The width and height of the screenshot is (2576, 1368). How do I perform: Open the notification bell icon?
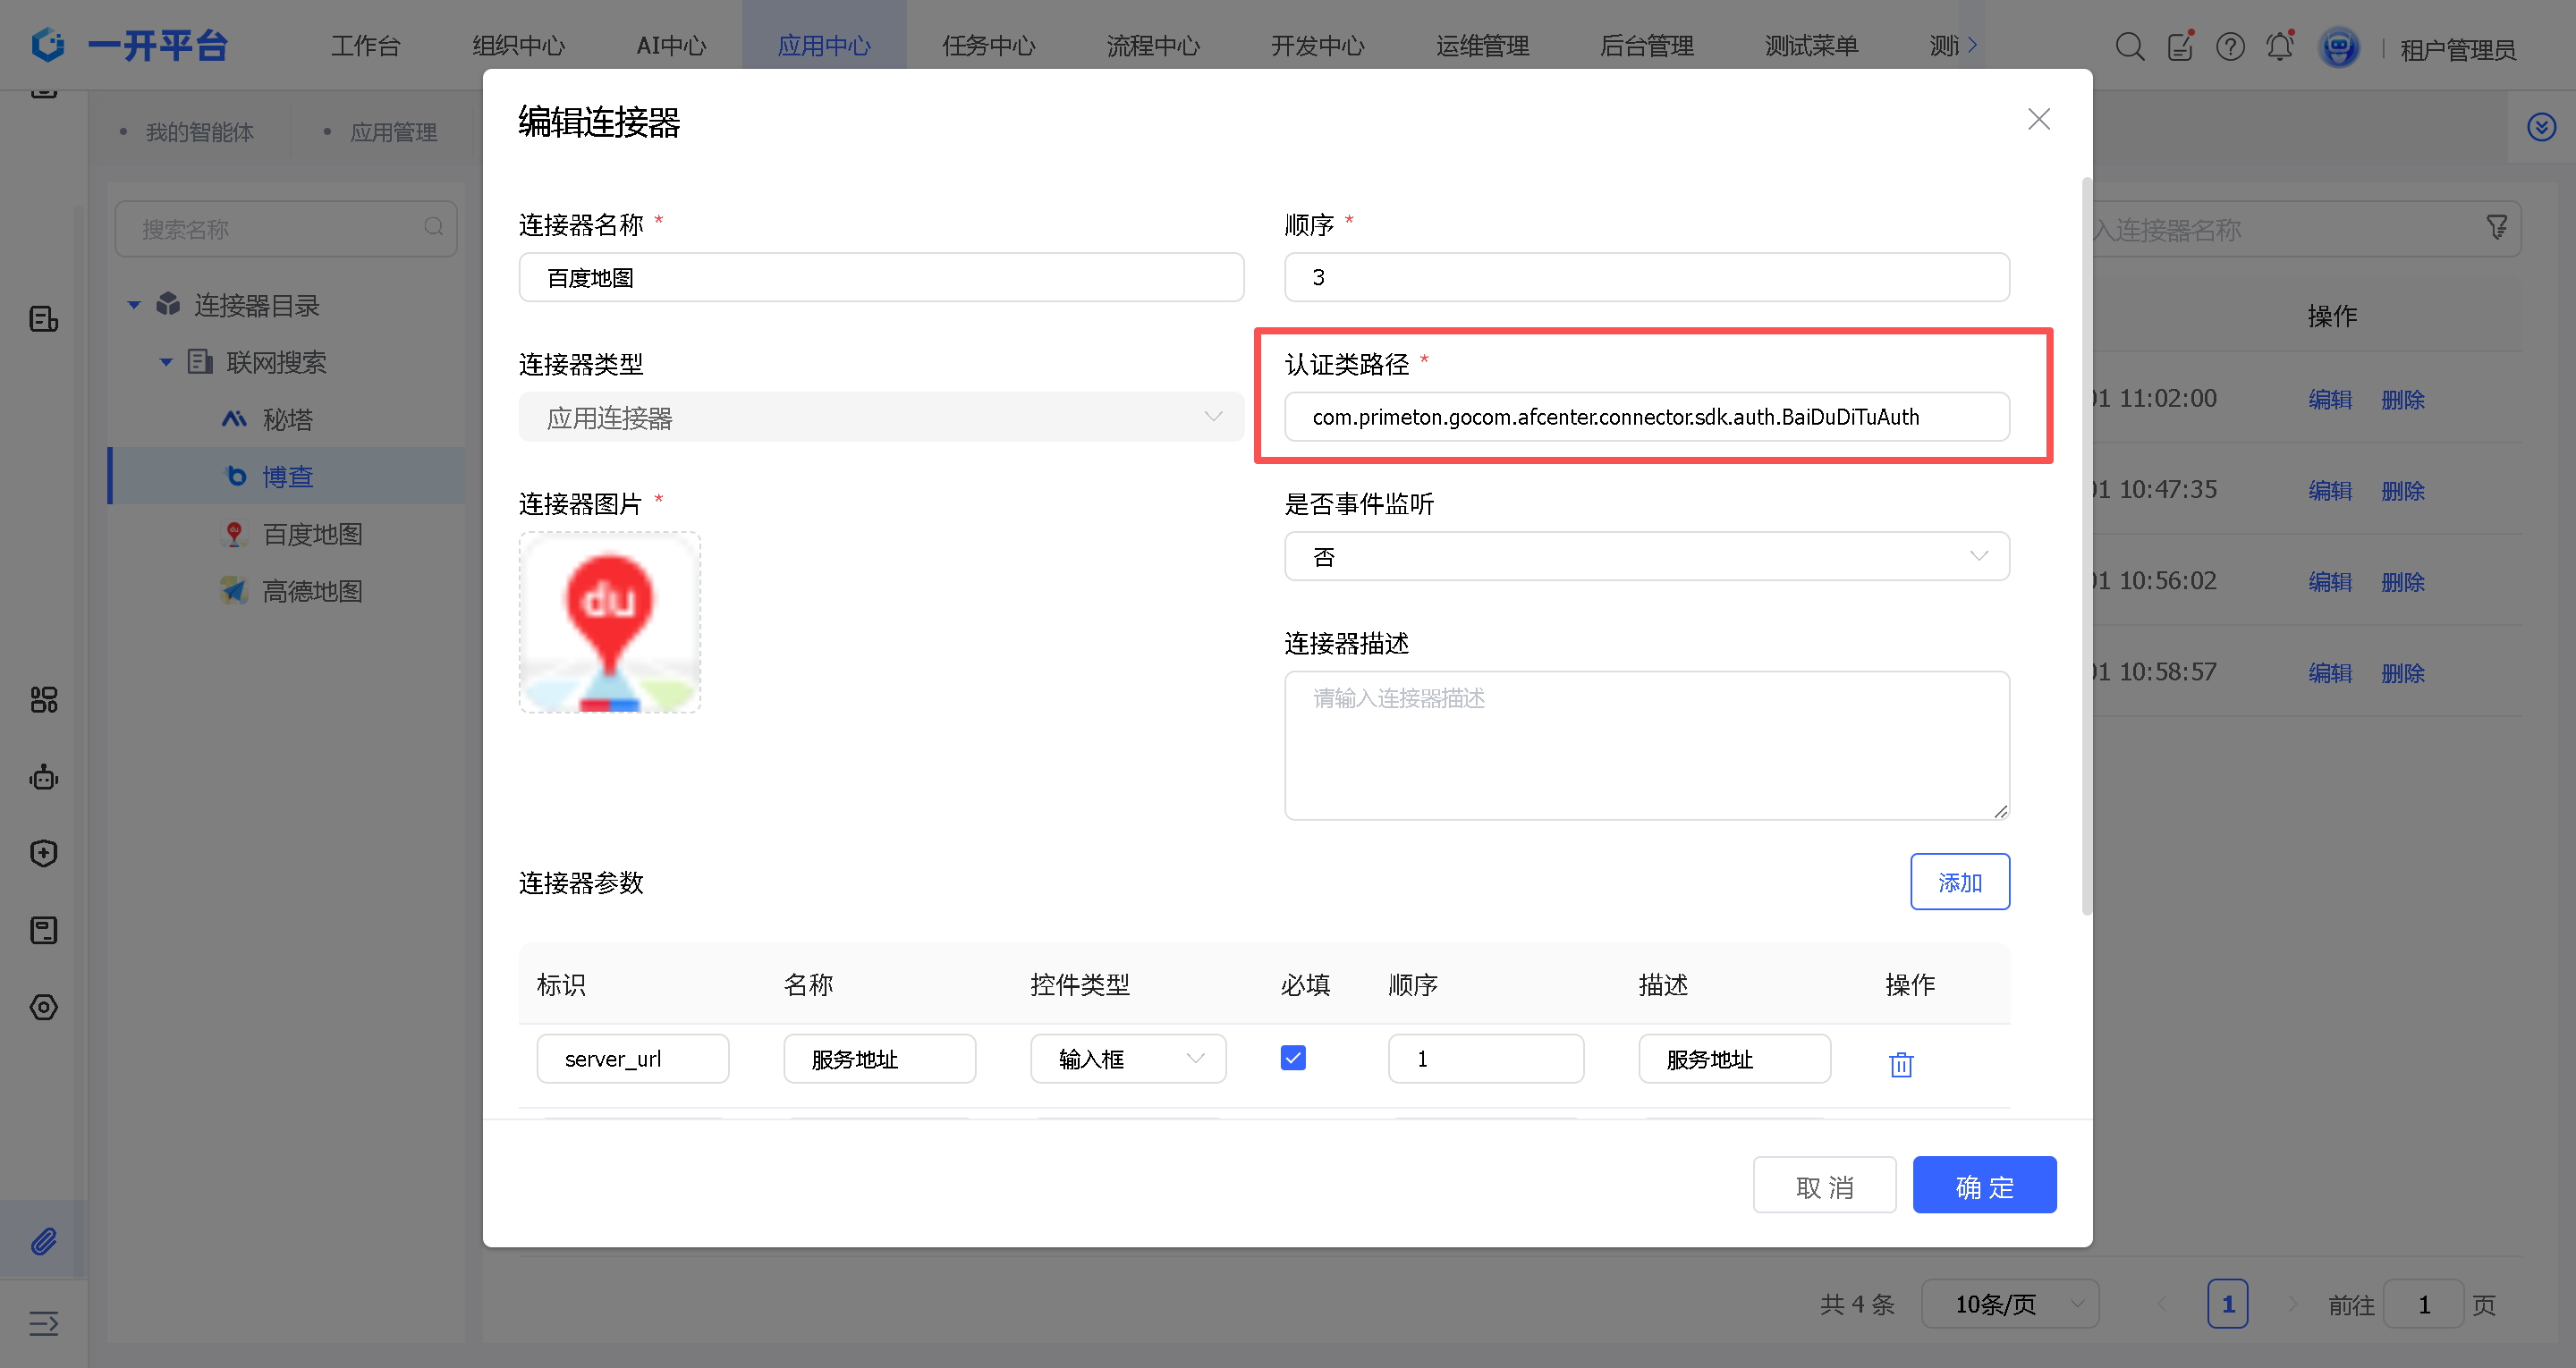click(2279, 47)
